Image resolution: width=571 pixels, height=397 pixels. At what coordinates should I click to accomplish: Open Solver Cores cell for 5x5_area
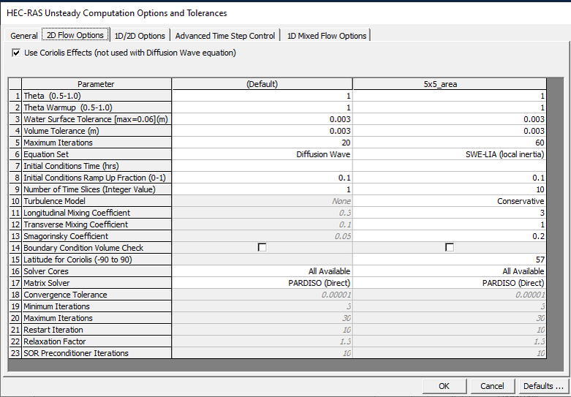450,271
